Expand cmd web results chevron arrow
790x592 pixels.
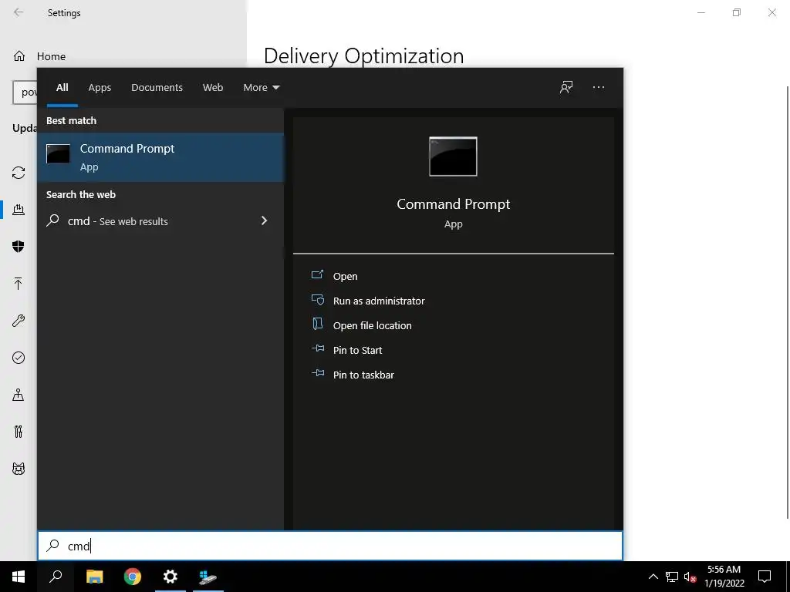click(x=264, y=220)
